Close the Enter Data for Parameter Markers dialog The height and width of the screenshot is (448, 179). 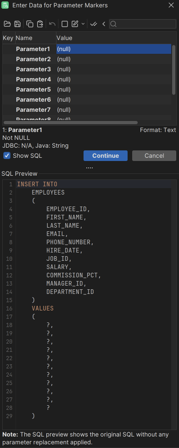[x=171, y=5]
